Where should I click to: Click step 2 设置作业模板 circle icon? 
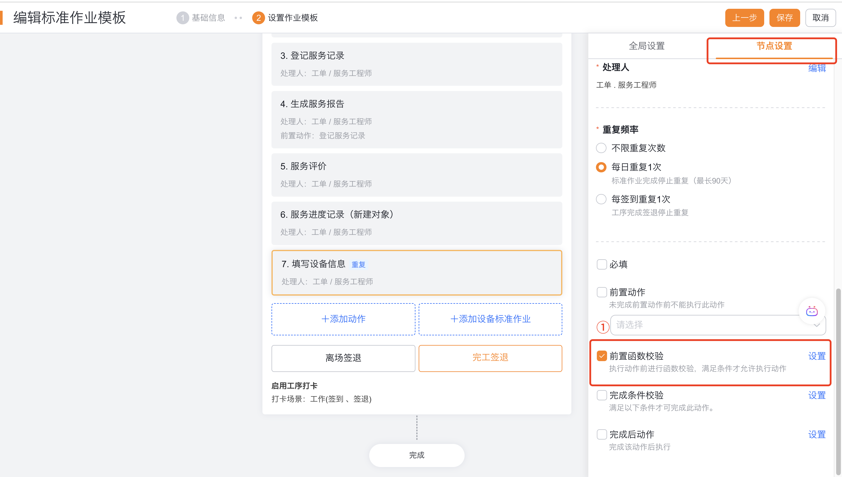click(x=258, y=18)
